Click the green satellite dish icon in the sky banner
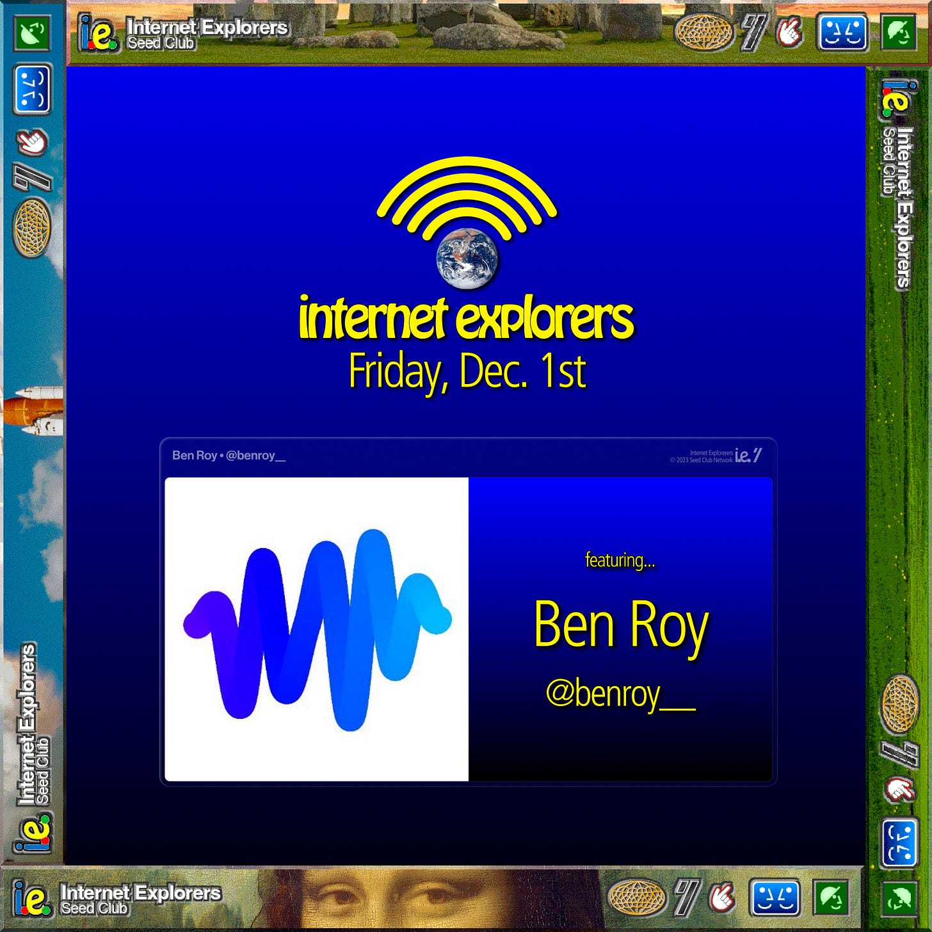 [x=32, y=34]
